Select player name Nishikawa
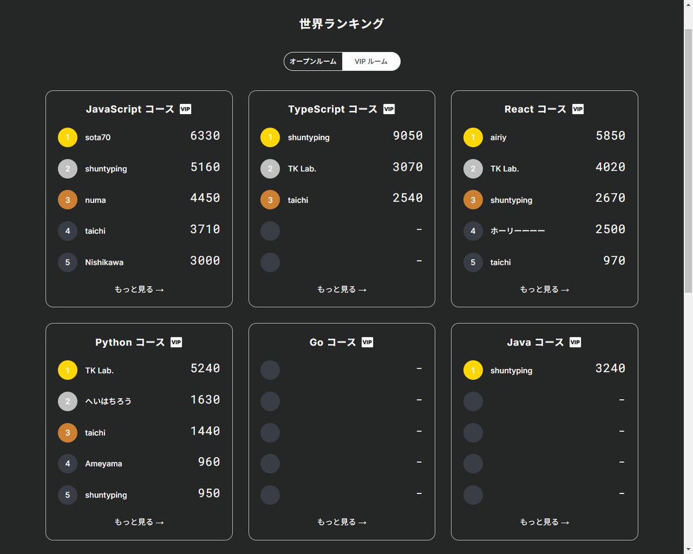Viewport: 693px width, 554px height. pyautogui.click(x=105, y=263)
